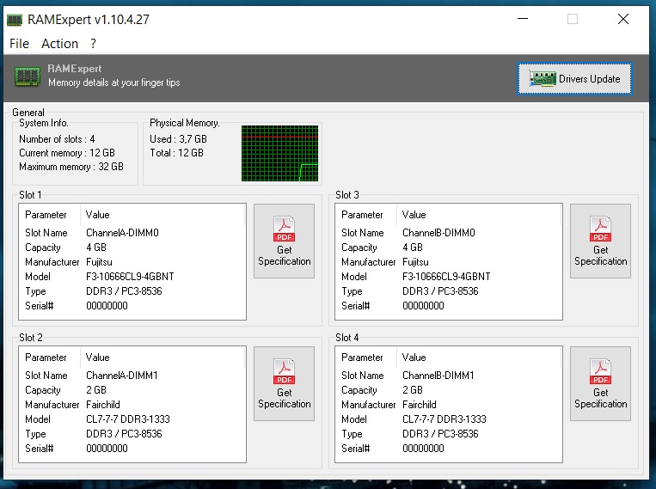Click the Value column header in Slot 1

162,215
